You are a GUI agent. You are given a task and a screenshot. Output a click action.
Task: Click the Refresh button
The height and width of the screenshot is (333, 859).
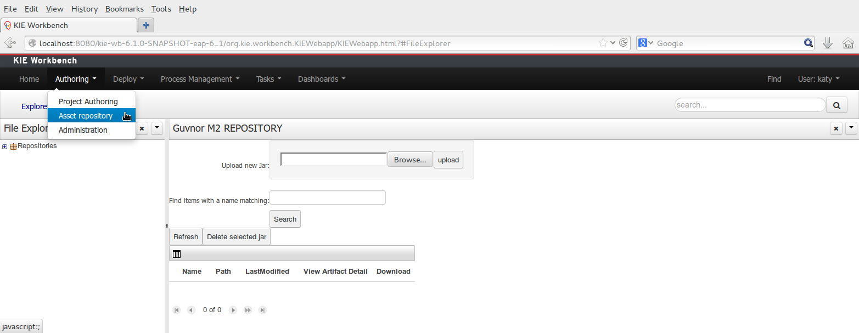(x=186, y=236)
